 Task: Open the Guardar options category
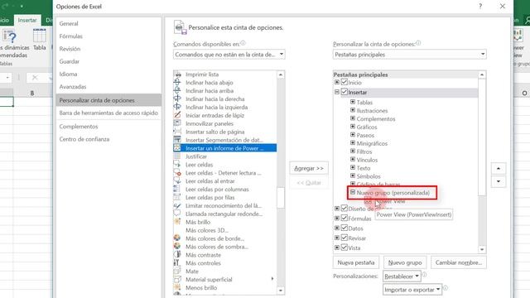pos(70,61)
